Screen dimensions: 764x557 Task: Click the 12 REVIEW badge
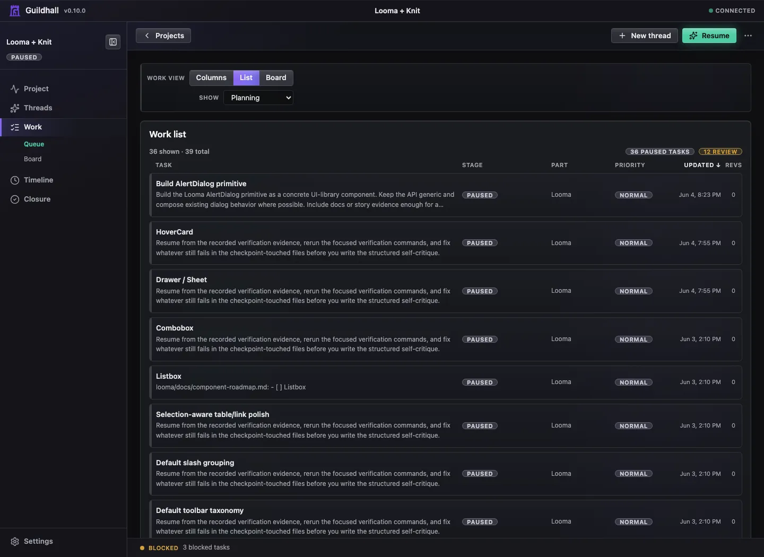tap(720, 152)
